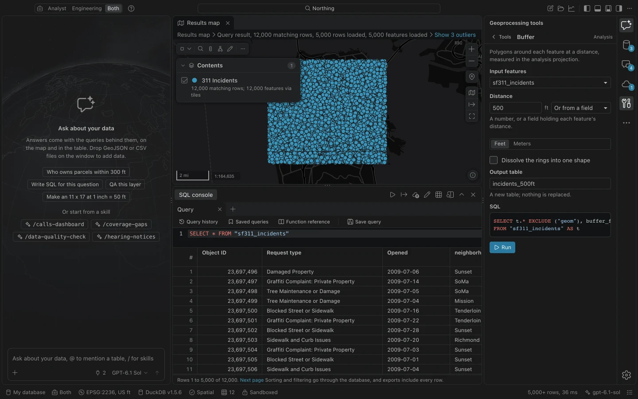Open the Query history view
Viewport: 638px width, 399px height.
198,222
